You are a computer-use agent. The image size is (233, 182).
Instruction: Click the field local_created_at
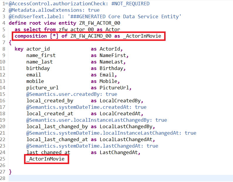50,113
